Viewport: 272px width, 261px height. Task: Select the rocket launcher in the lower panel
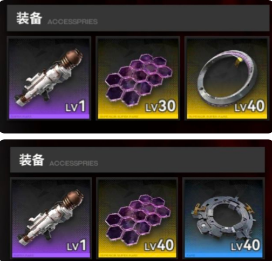point(51,218)
